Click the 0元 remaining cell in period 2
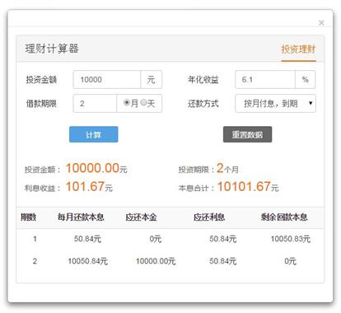This screenshot has width=341, height=313. (x=291, y=261)
